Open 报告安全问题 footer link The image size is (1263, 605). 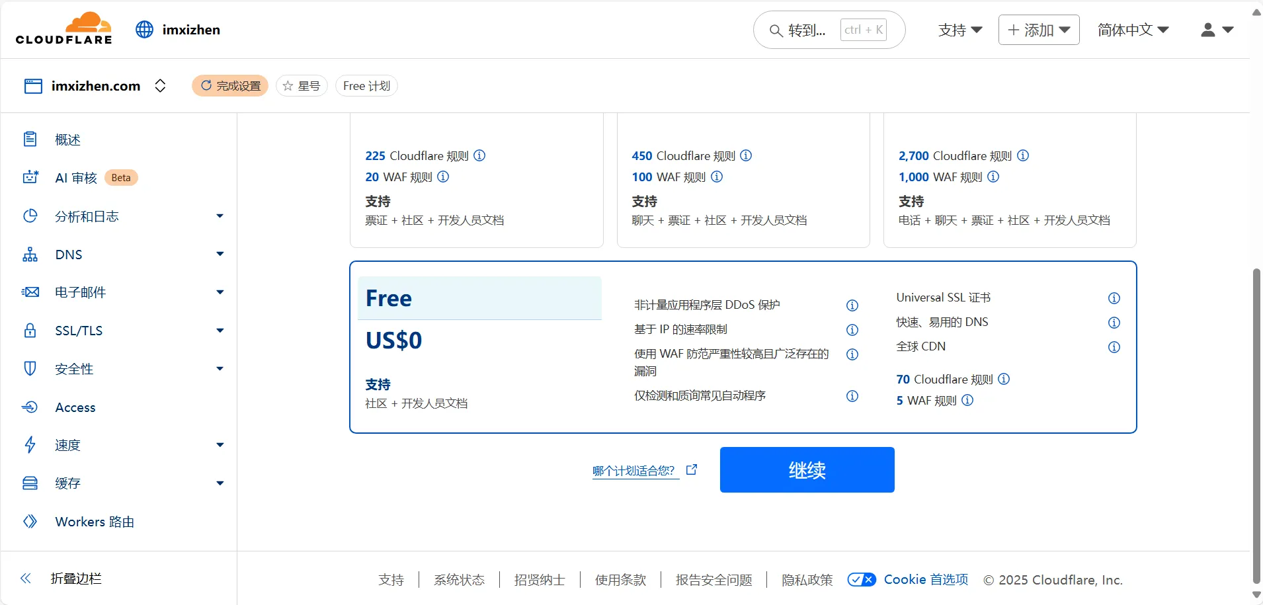pyautogui.click(x=713, y=580)
